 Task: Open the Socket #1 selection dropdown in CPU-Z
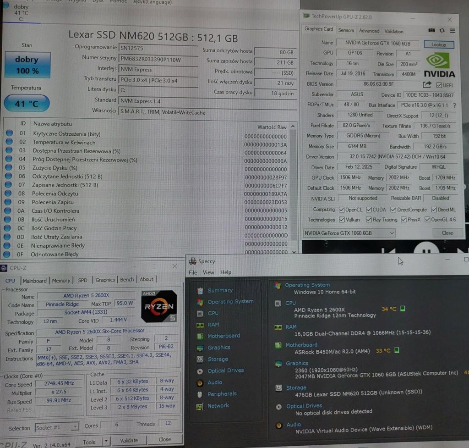pos(57,427)
